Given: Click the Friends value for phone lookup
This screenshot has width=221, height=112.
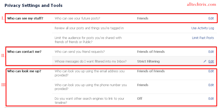Looking at the screenshot, I should tap(143, 85).
